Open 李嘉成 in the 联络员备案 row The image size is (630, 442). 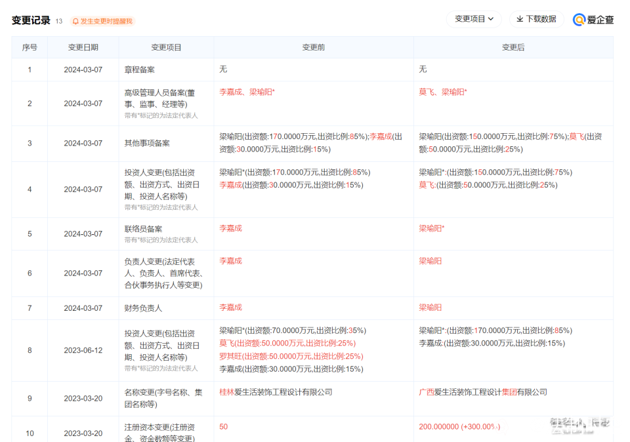(230, 228)
